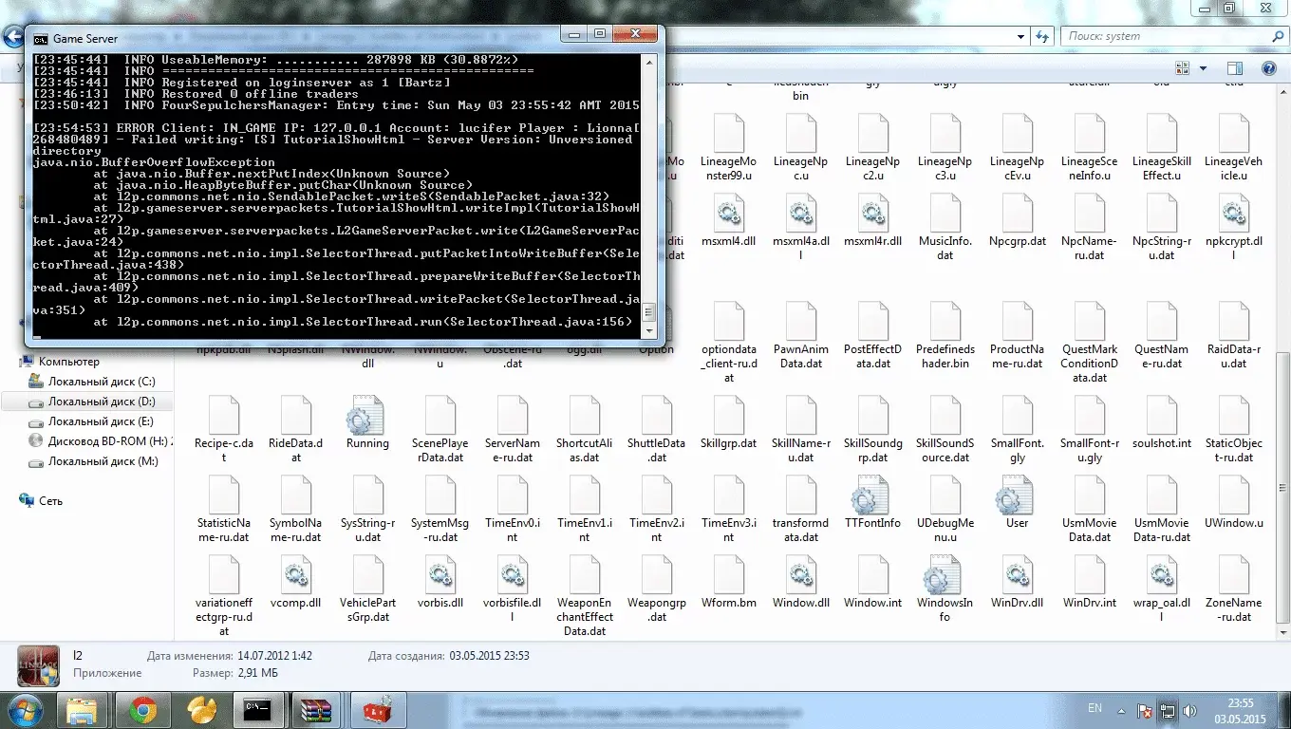Open the msxml4.dll file icon
Image resolution: width=1291 pixels, height=729 pixels.
[728, 215]
